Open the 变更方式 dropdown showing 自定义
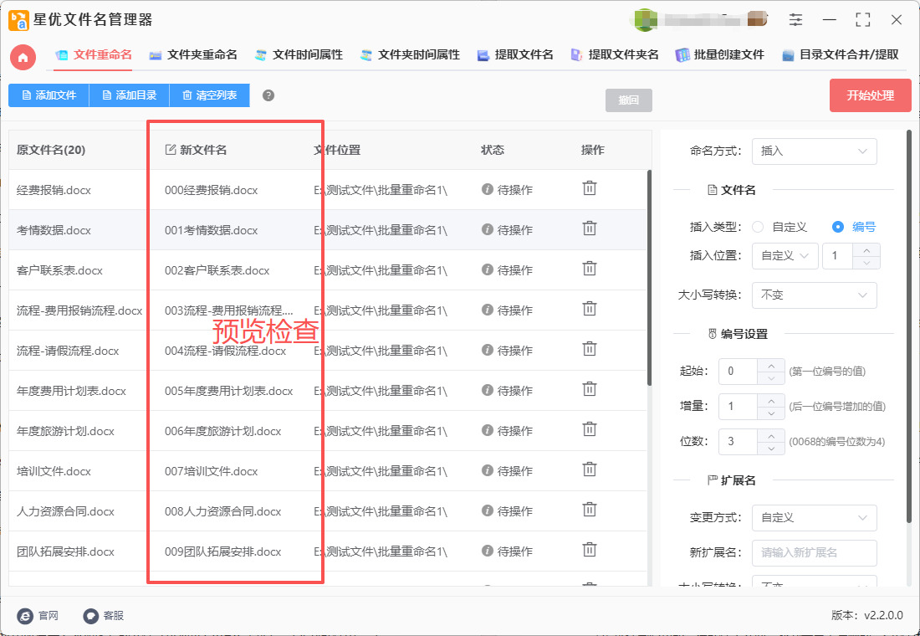 pos(815,517)
